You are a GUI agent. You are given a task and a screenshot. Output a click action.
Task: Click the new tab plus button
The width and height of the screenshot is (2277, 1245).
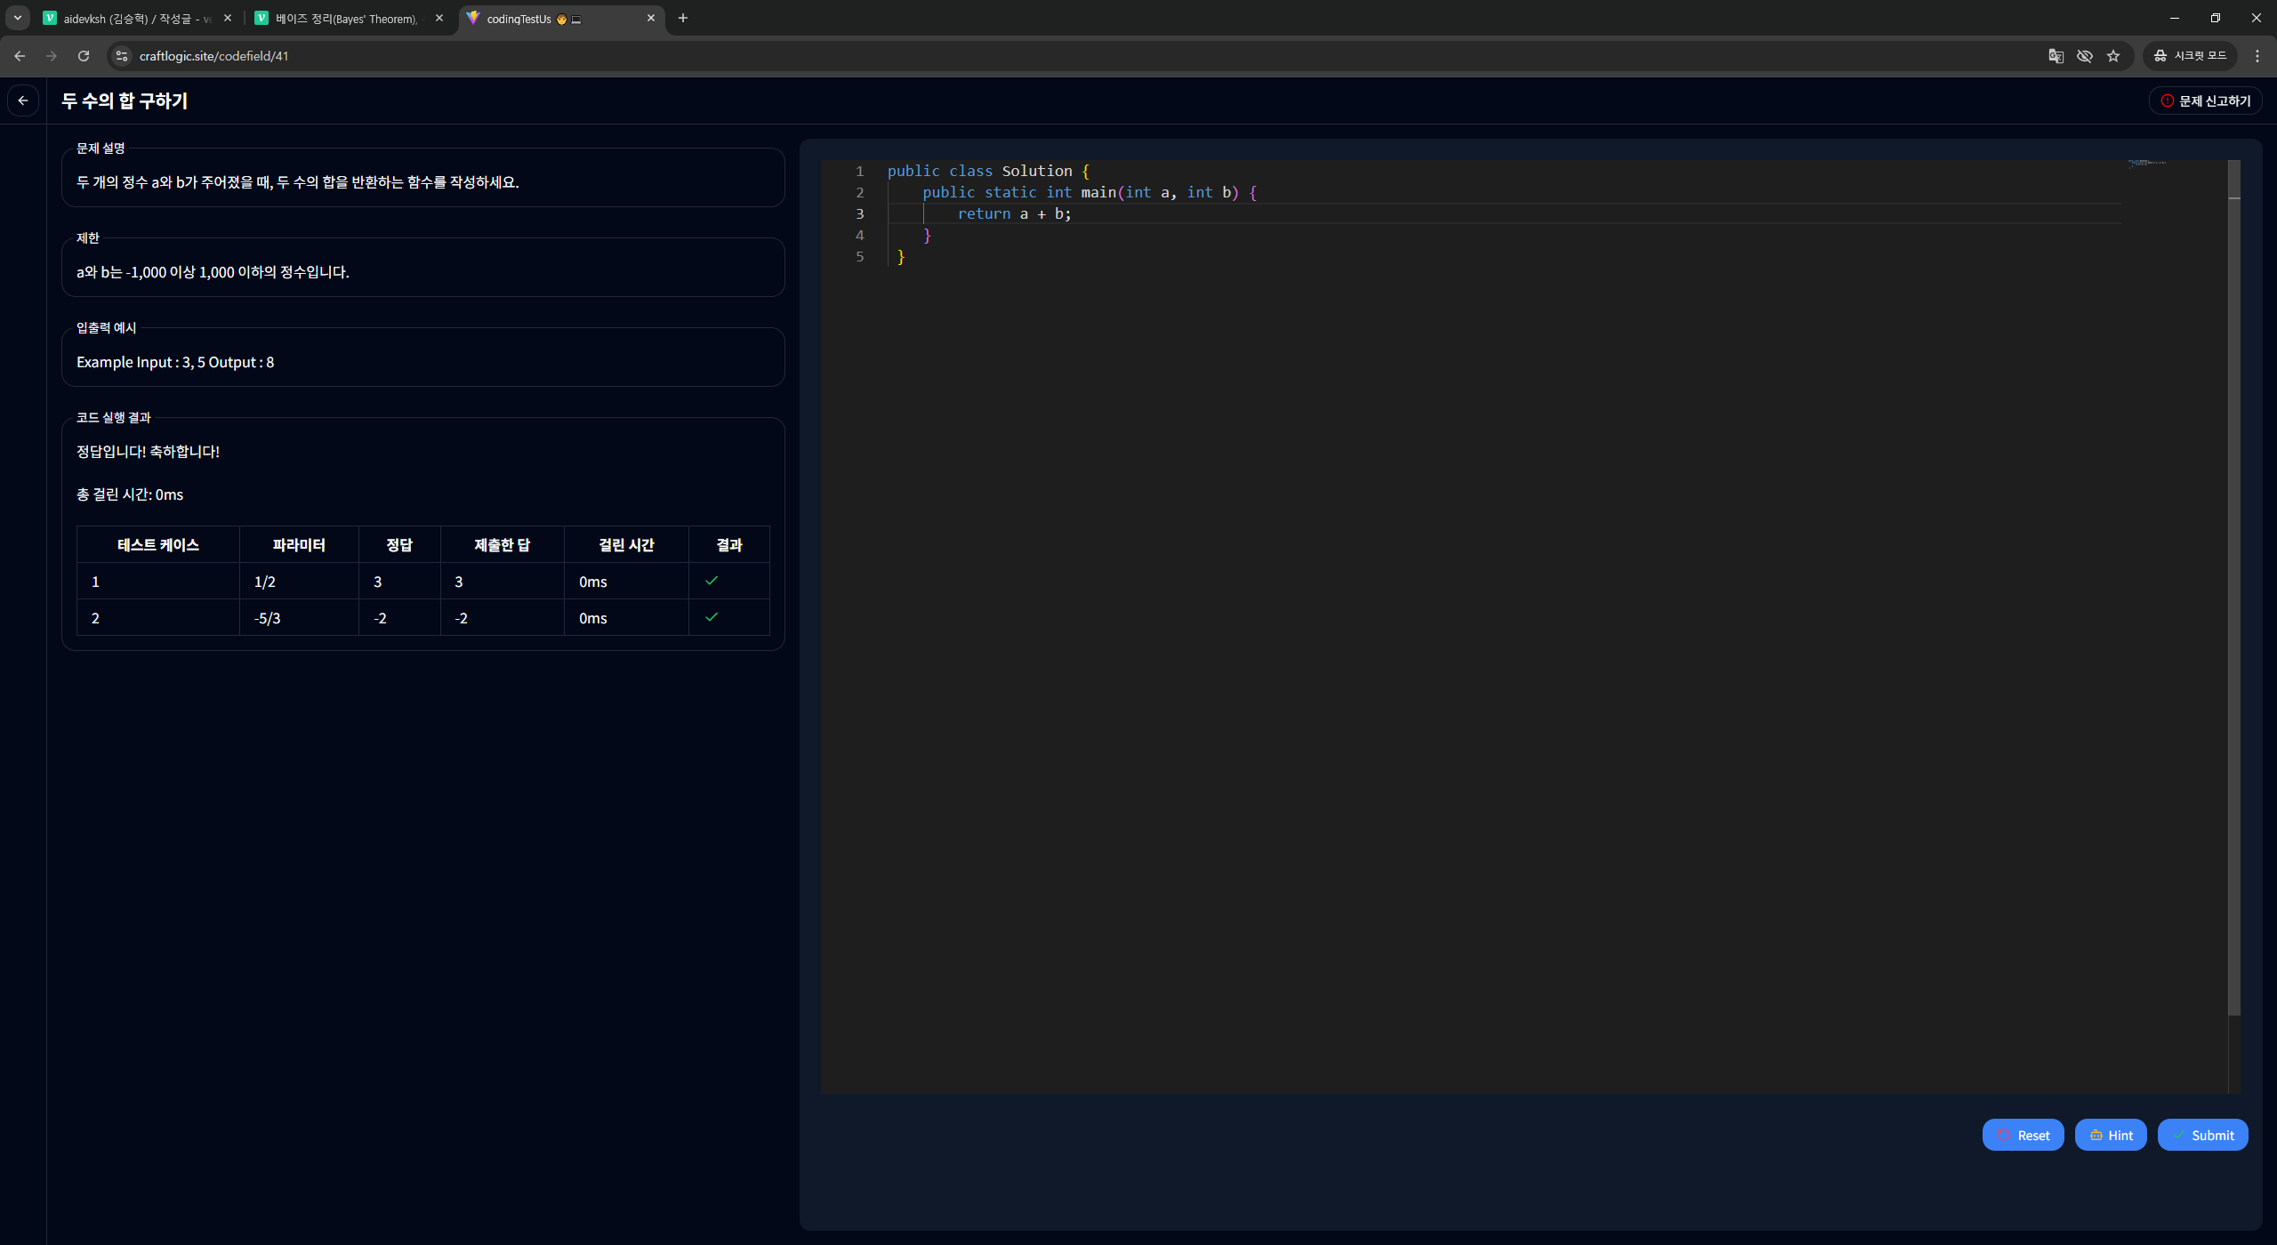[x=682, y=18]
